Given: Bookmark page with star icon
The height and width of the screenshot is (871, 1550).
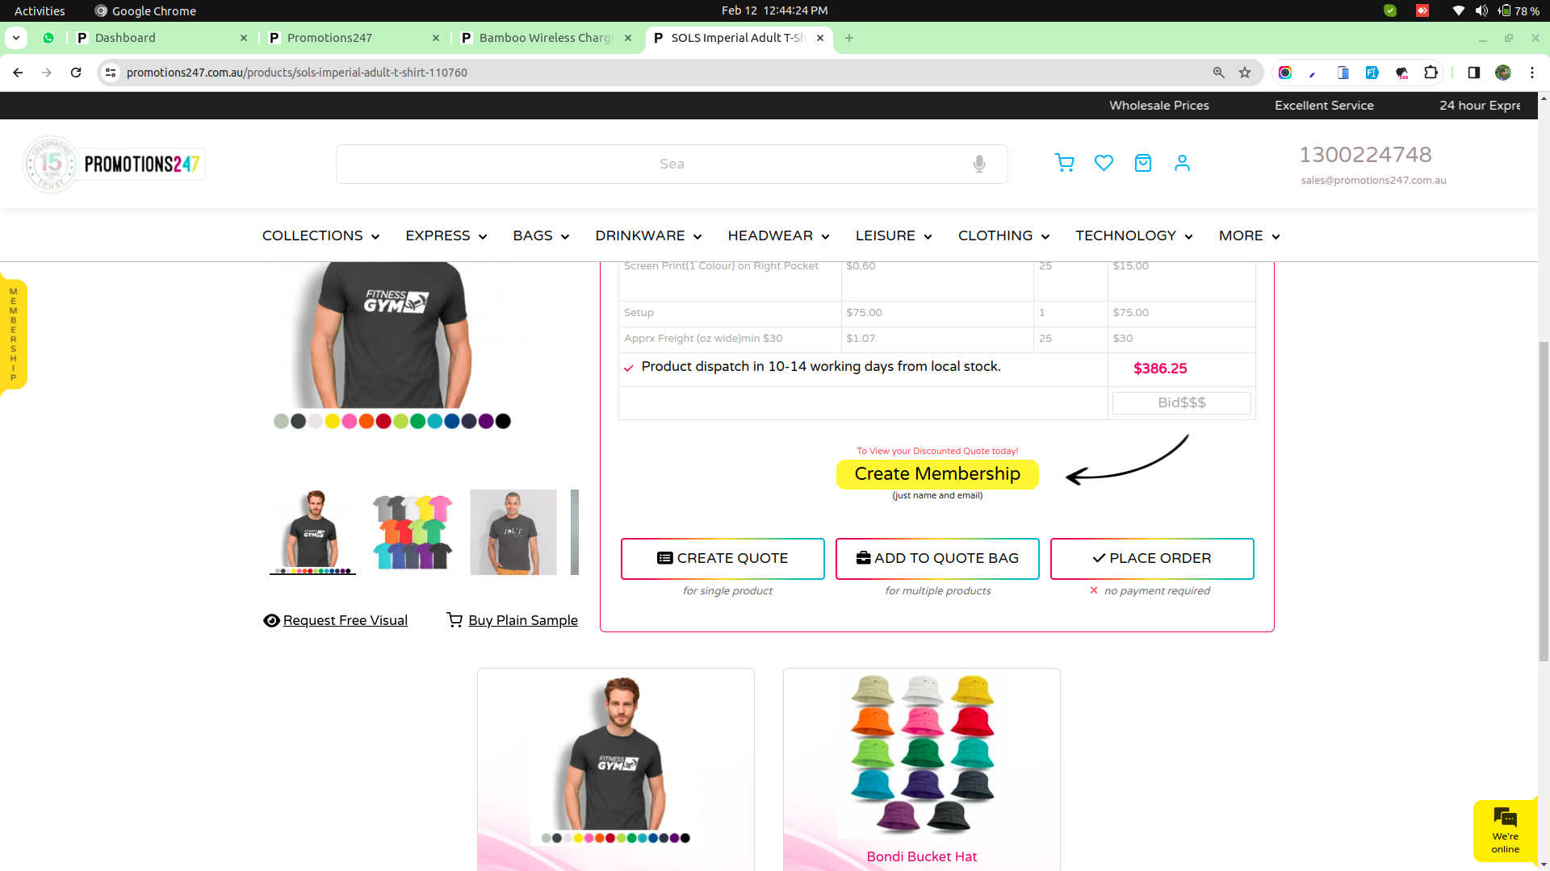Looking at the screenshot, I should 1245,73.
